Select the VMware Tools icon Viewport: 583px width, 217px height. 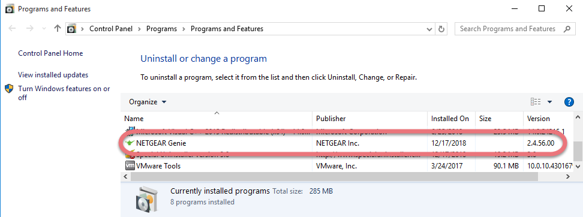tap(130, 165)
